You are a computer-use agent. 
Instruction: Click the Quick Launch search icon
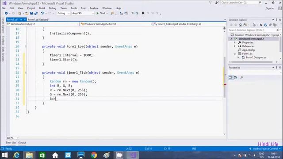point(260,3)
